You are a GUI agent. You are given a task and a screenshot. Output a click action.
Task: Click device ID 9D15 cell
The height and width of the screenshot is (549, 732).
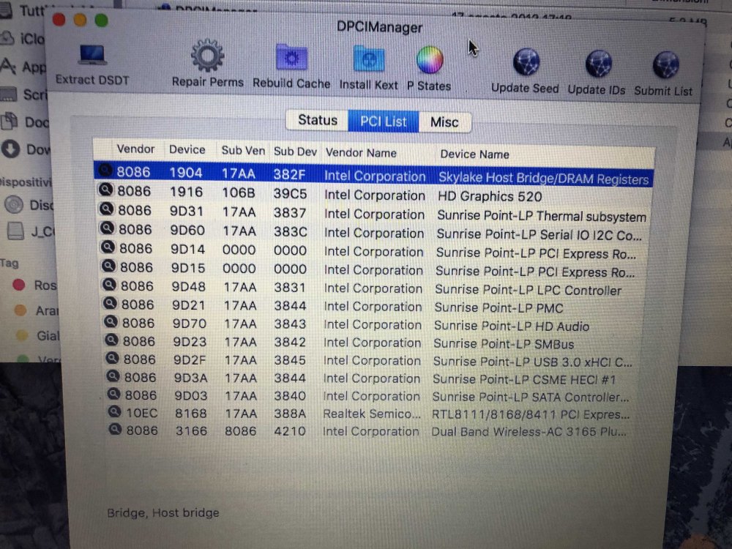(x=187, y=268)
